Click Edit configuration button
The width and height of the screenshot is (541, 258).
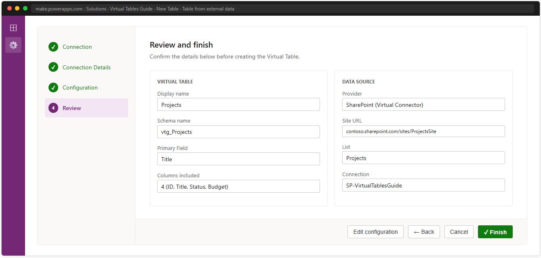[x=375, y=232]
